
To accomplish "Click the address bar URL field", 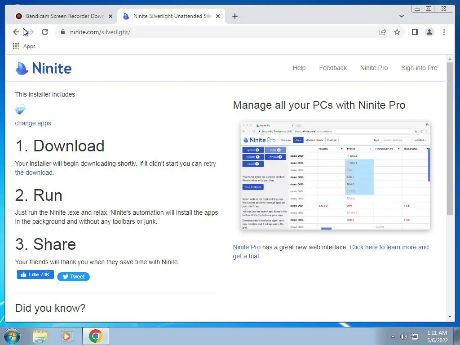I will 217,32.
